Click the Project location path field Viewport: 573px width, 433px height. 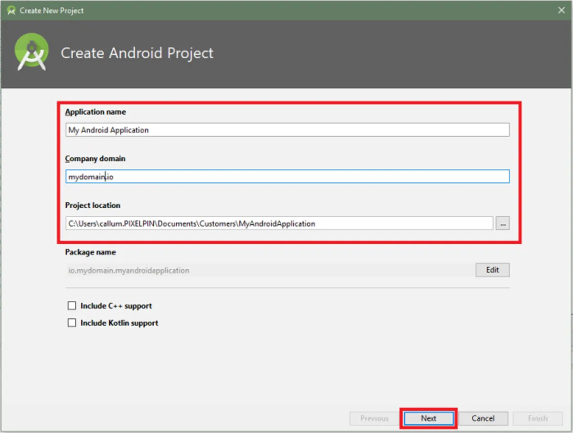tap(279, 223)
